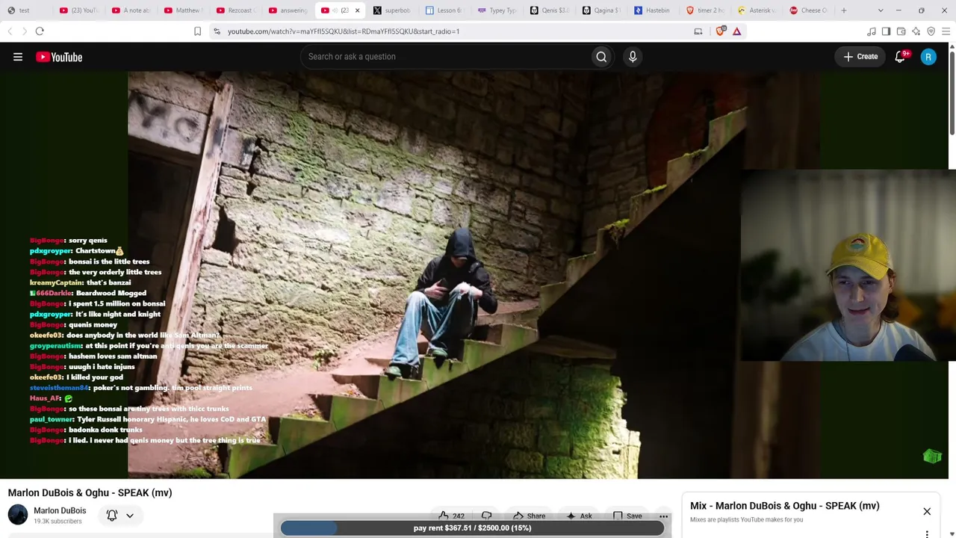956x538 pixels.
Task: Click the '19.3K subscribers' text
Action: (58, 522)
